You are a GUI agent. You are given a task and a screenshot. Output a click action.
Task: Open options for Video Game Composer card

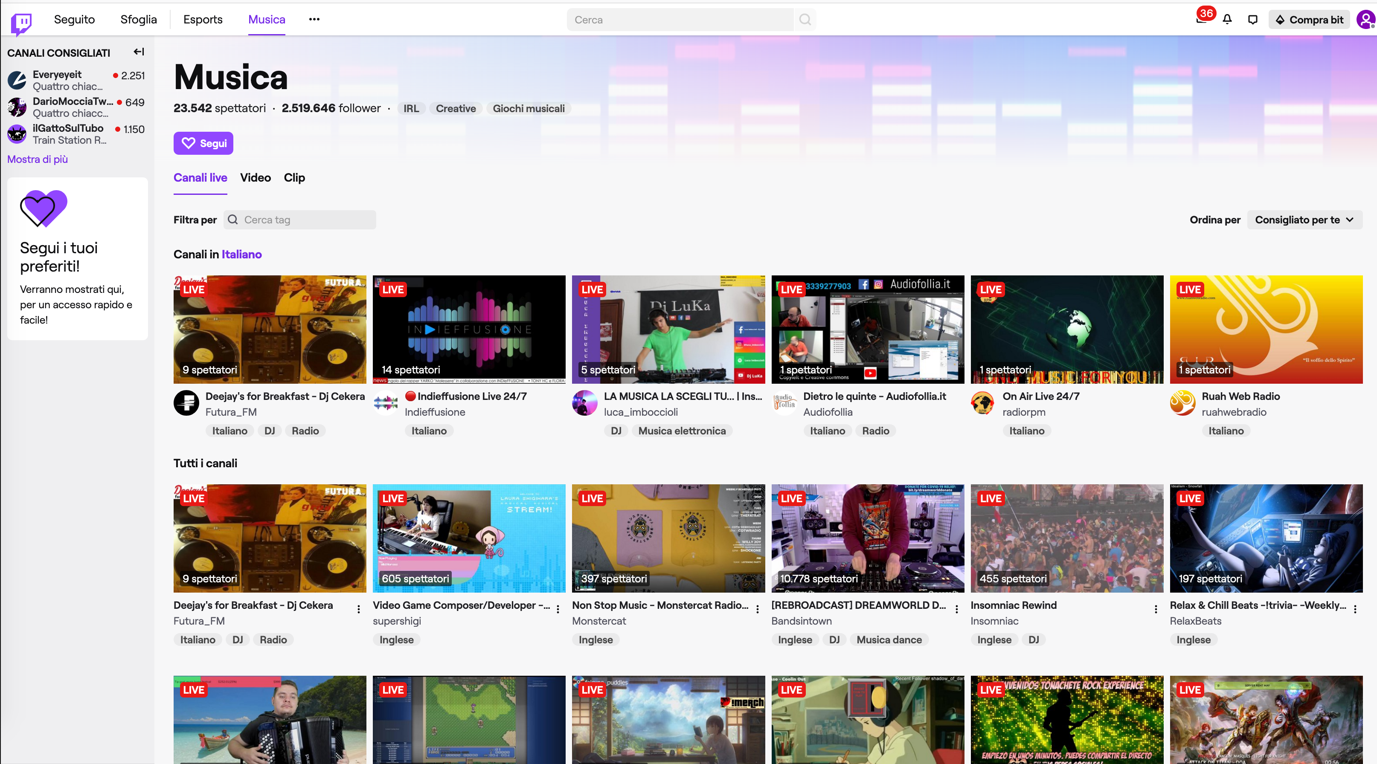pos(558,609)
